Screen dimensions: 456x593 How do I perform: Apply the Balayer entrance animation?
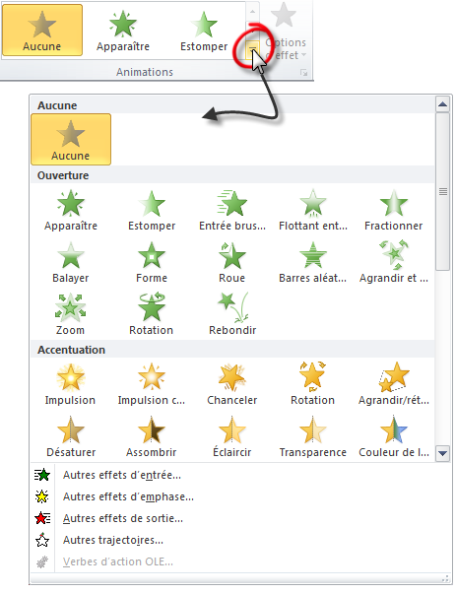(x=70, y=262)
